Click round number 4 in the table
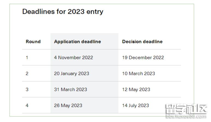Screen dimensions: 211x122 [x=27, y=105]
